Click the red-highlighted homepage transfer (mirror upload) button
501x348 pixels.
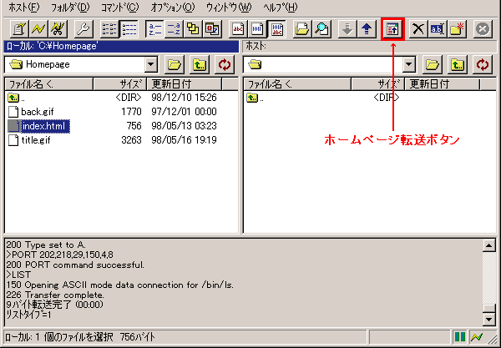coord(392,29)
